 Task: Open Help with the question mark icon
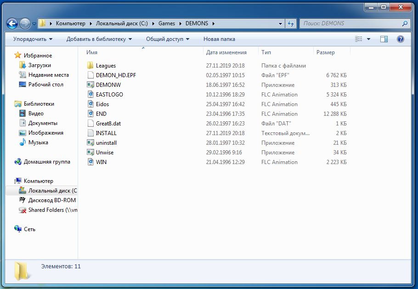tap(401, 39)
